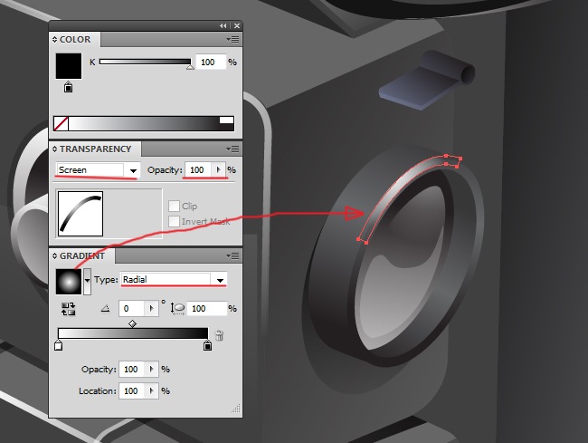Open the Transparency panel options menu
The height and width of the screenshot is (443, 588).
click(232, 149)
